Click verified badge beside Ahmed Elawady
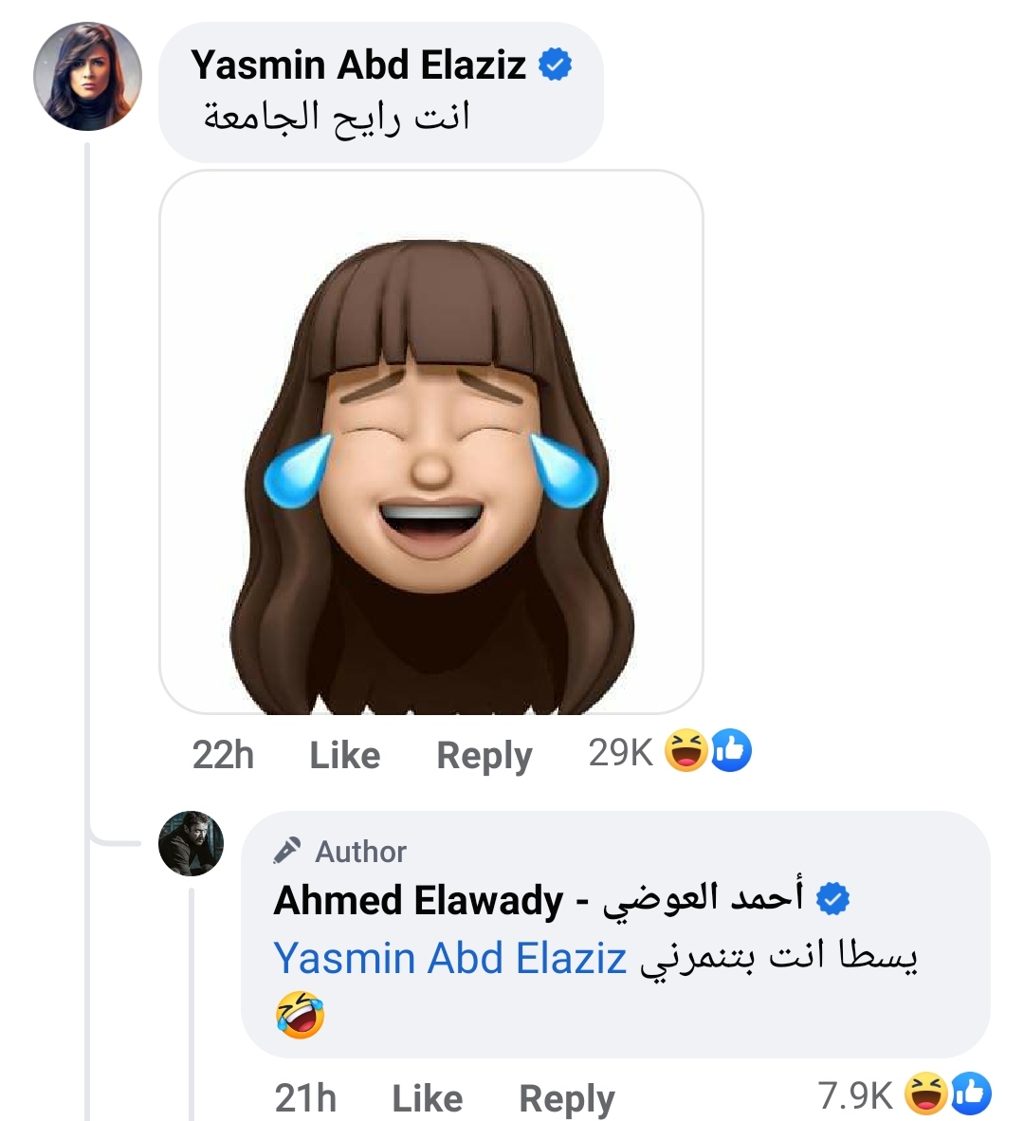This screenshot has width=1024, height=1121. pyautogui.click(x=833, y=898)
